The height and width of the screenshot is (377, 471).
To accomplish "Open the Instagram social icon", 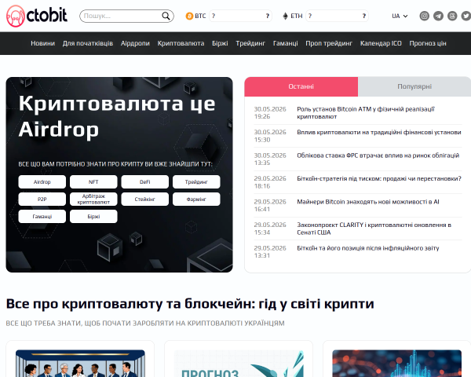I will 424,16.
